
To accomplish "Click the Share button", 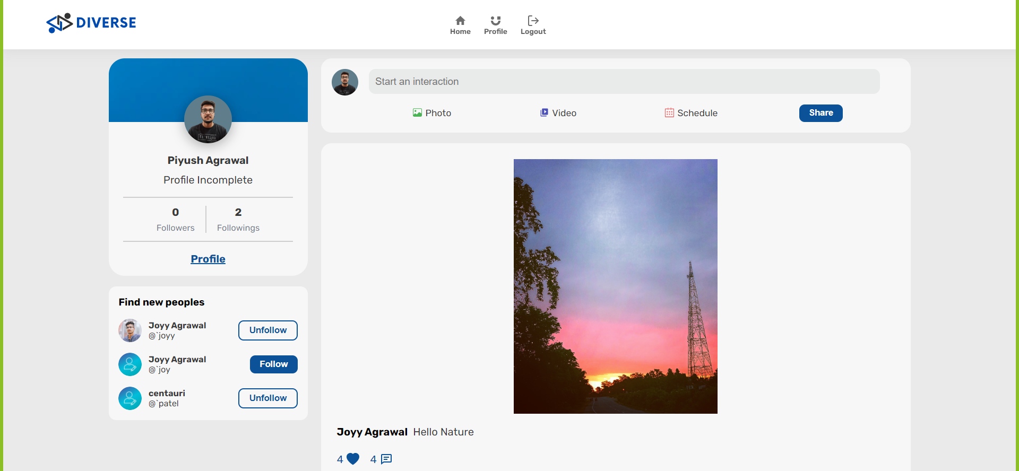I will tap(821, 113).
